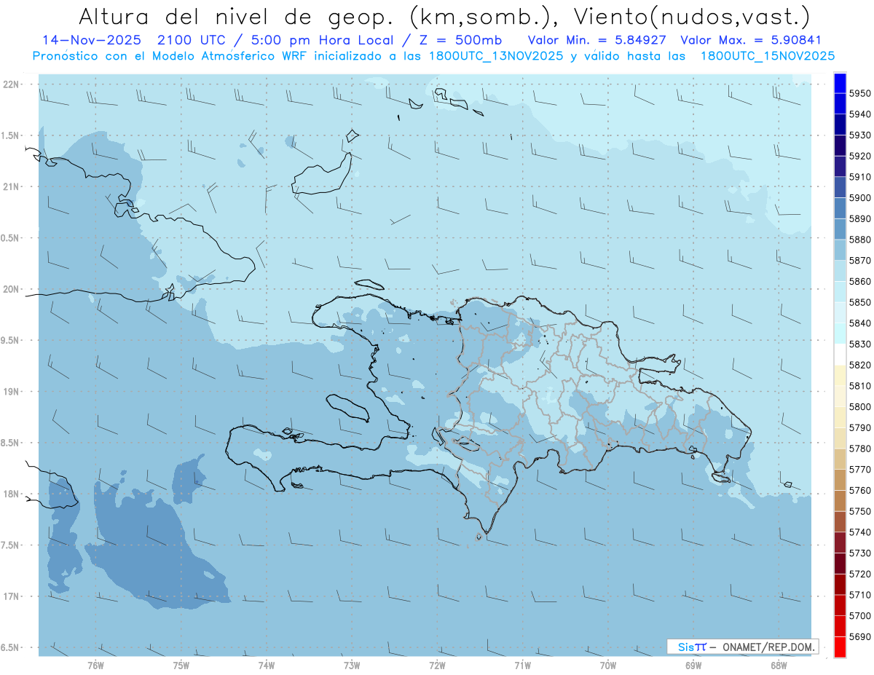Image resolution: width=874 pixels, height=675 pixels.
Task: Click the '5820' colorbar value
Action: click(x=860, y=365)
